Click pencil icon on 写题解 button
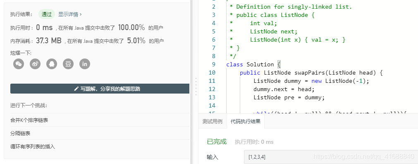418x164 pixels. (76, 89)
